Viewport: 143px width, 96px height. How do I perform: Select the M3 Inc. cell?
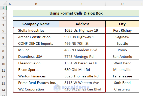pyautogui.click(x=36, y=50)
